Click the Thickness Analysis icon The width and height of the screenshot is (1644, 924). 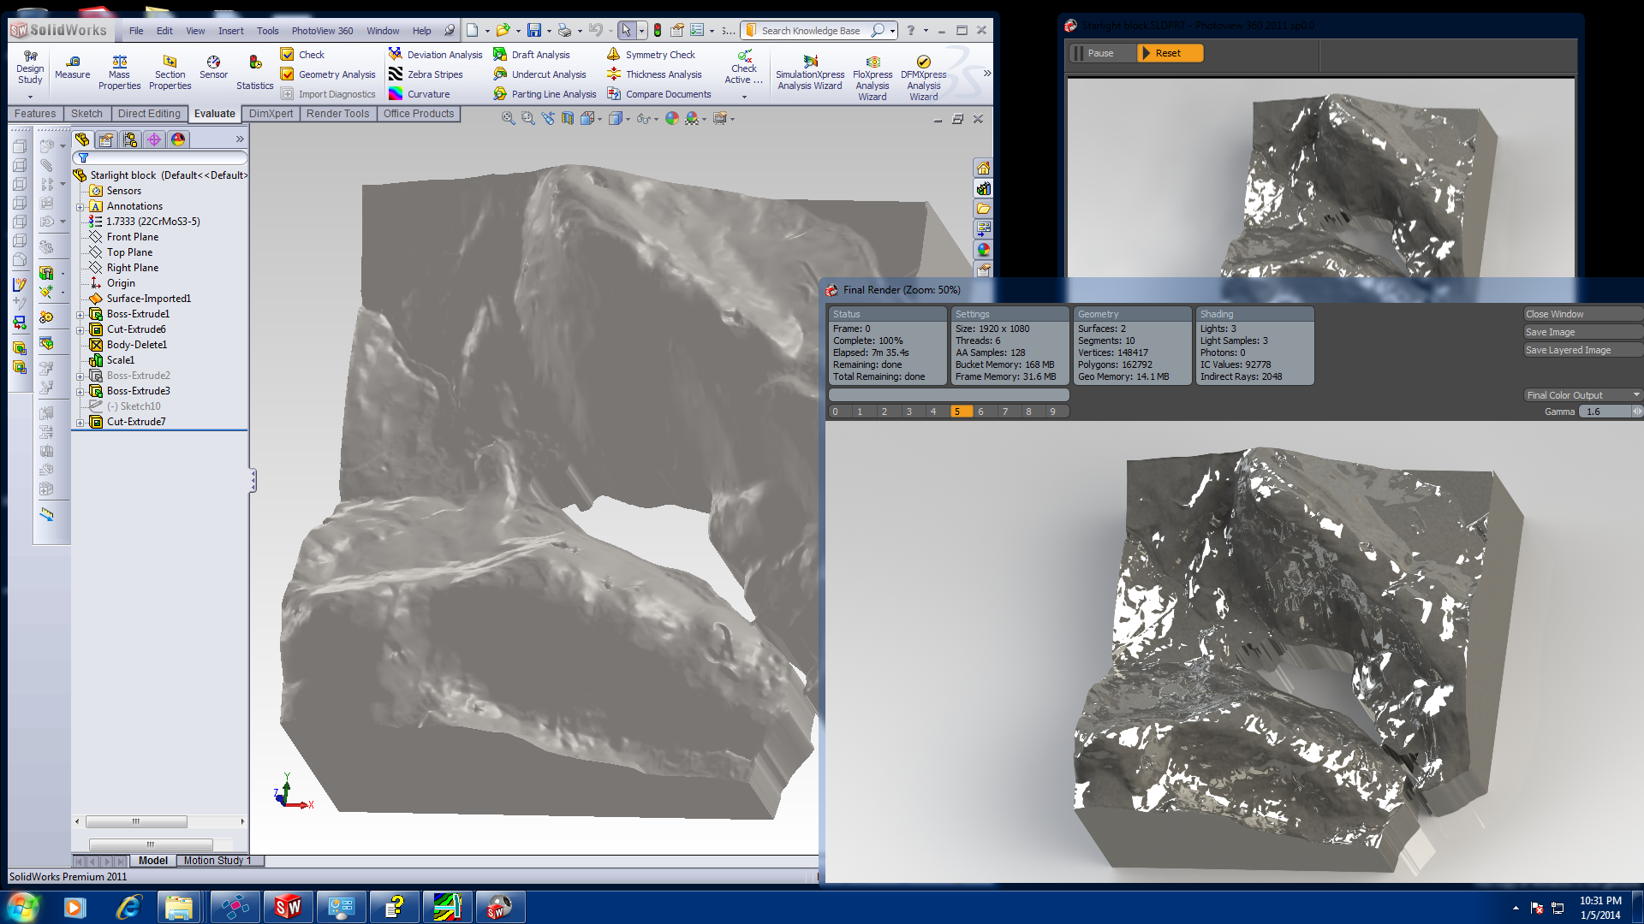[x=614, y=74]
